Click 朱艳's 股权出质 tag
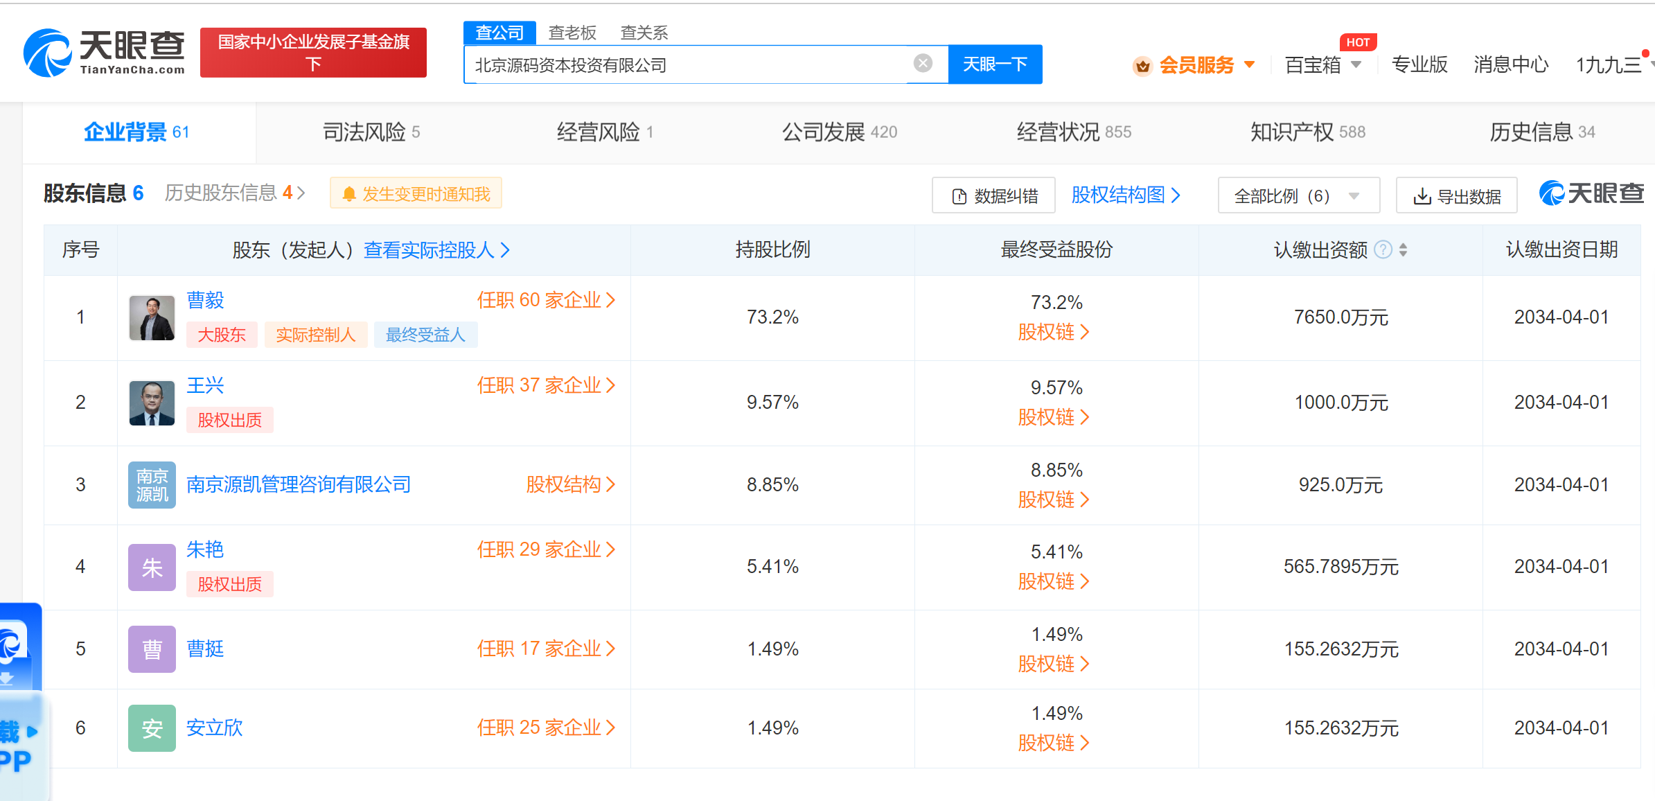Image resolution: width=1655 pixels, height=801 pixels. tap(230, 584)
